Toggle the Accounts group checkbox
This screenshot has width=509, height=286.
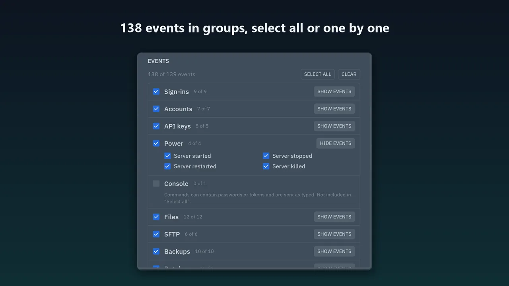(156, 109)
